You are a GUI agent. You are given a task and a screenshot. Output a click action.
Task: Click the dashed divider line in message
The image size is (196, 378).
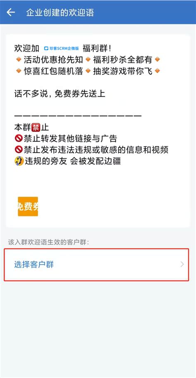[x=78, y=116]
